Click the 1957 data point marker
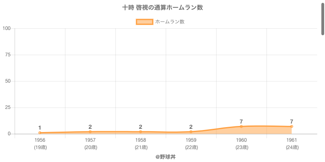The image size is (325, 162). [x=90, y=132]
